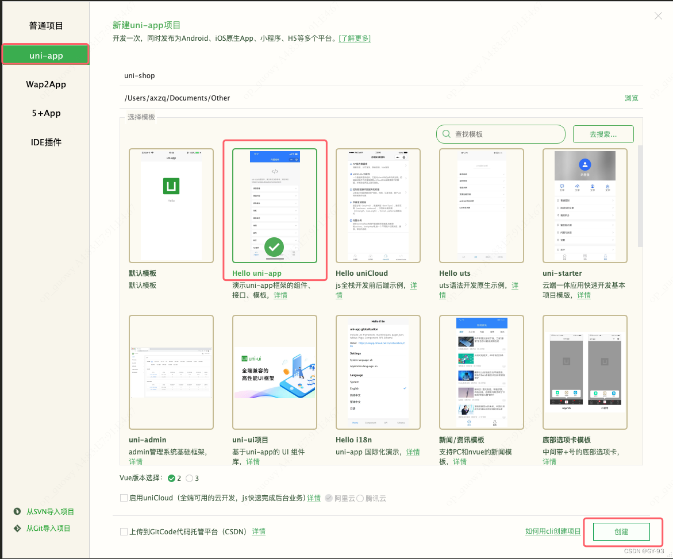Open 详情 link for uni-admin
The height and width of the screenshot is (559, 673).
coord(136,461)
